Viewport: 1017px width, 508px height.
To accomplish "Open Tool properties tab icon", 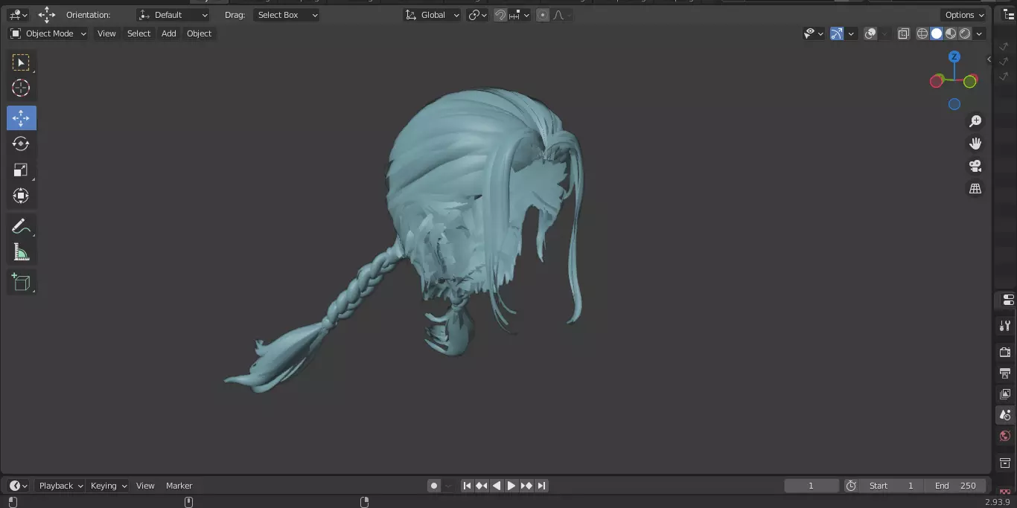I will 1005,326.
